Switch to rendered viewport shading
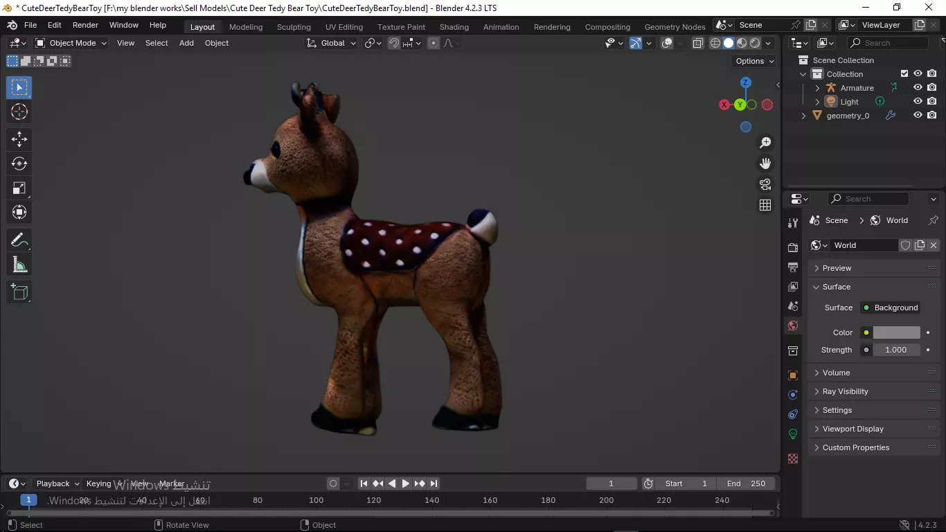 click(x=755, y=43)
